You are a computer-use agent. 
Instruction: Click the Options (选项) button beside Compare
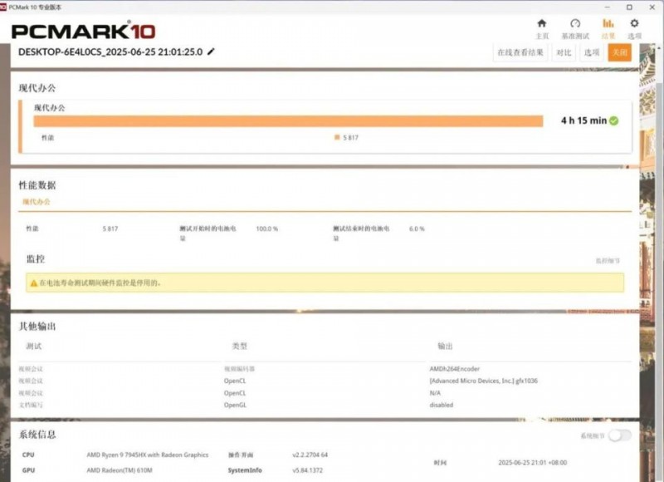coord(591,52)
